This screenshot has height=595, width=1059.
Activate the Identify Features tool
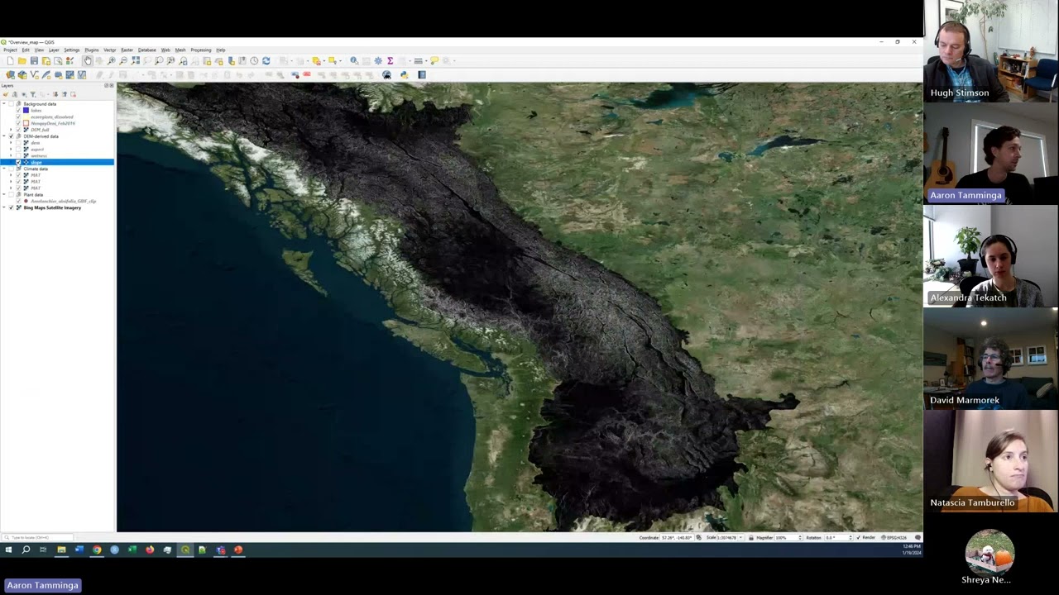click(x=354, y=60)
